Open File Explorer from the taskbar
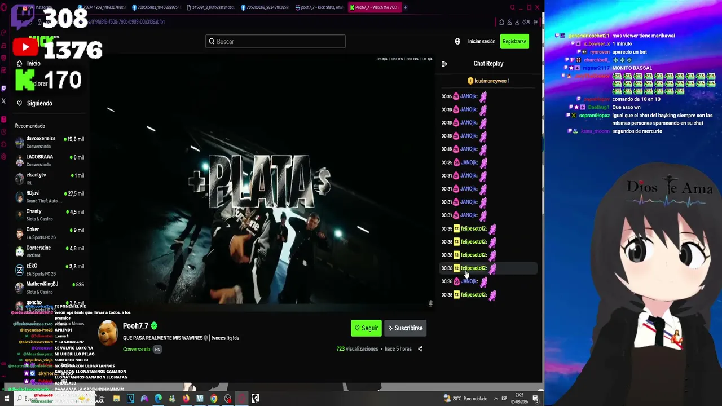722x406 pixels. pos(116,399)
